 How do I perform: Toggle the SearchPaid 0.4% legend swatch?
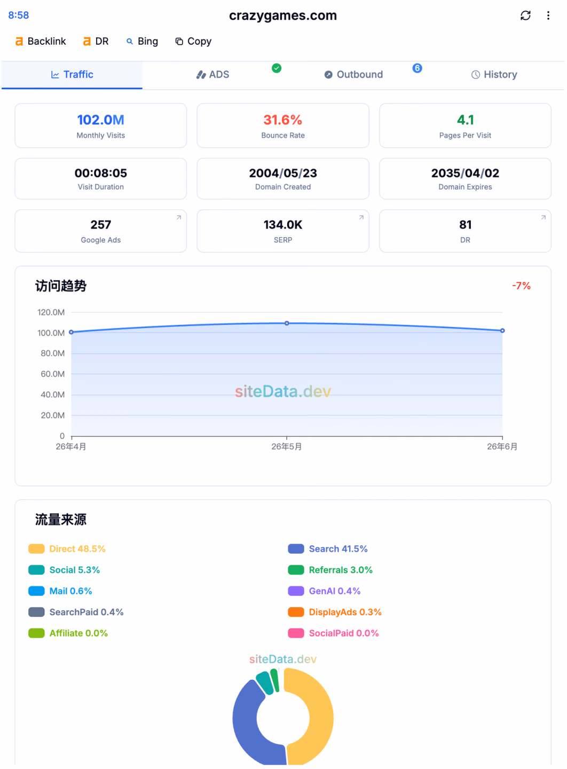[x=36, y=612]
